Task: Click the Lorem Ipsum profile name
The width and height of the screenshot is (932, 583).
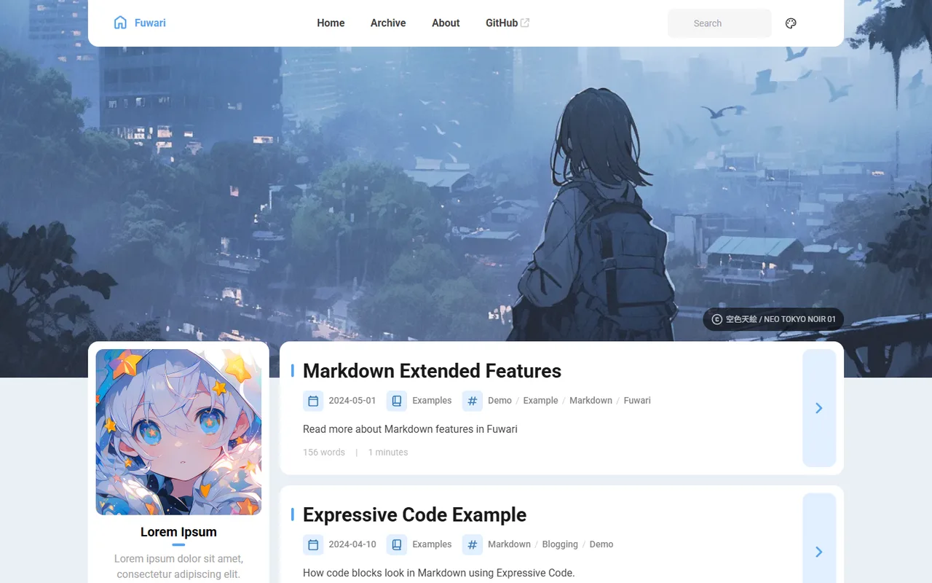Action: (x=178, y=532)
